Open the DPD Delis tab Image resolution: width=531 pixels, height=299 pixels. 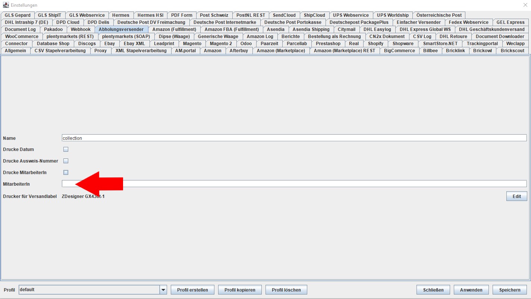pos(98,22)
